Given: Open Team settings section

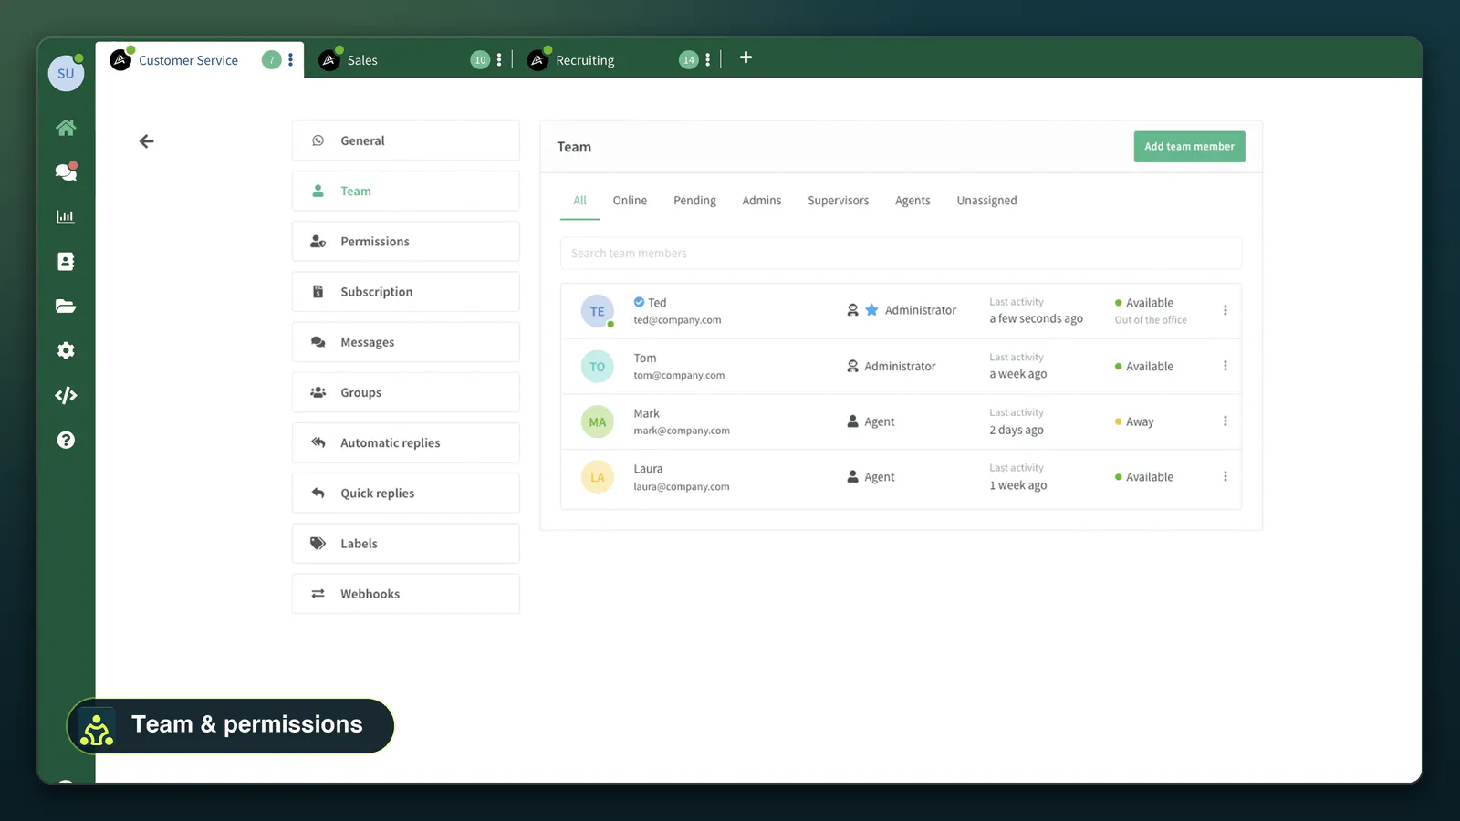Looking at the screenshot, I should [x=406, y=191].
